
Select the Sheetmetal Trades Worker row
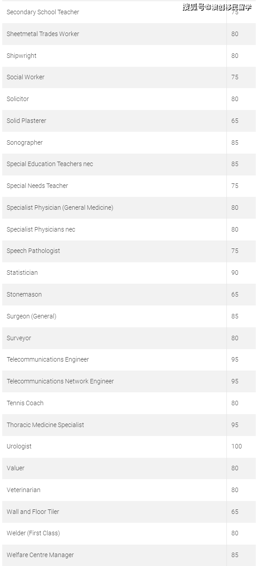(x=129, y=34)
